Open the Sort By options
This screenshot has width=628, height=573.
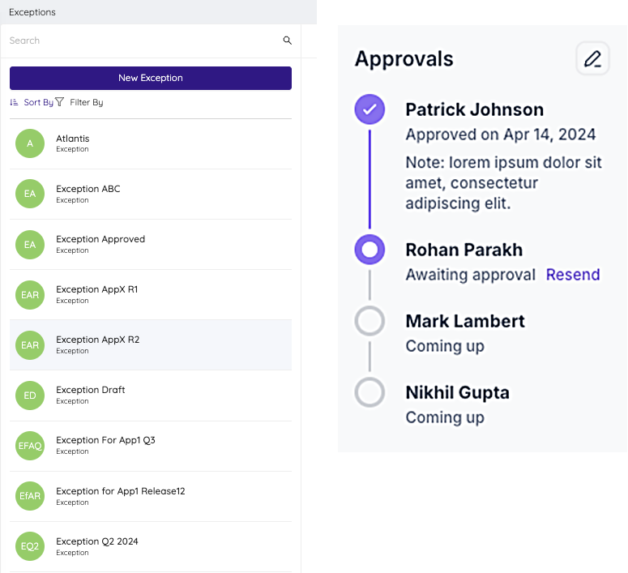tap(38, 103)
